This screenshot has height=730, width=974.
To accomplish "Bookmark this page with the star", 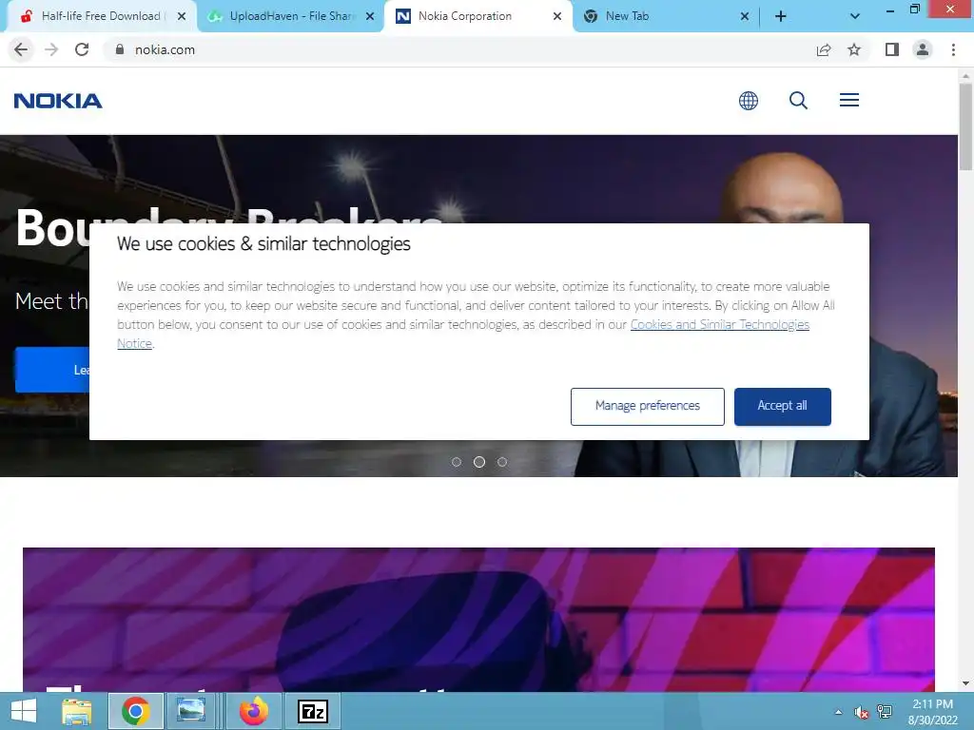I will (854, 49).
